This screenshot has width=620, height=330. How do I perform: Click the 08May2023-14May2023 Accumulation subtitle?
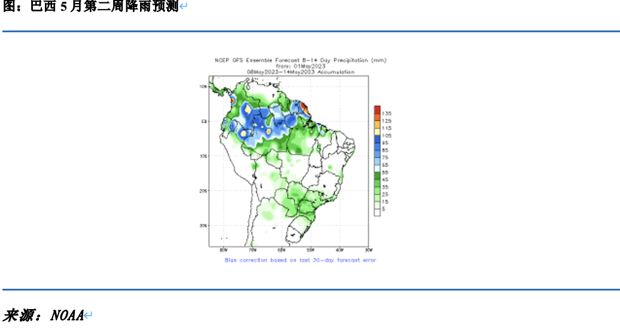[300, 72]
